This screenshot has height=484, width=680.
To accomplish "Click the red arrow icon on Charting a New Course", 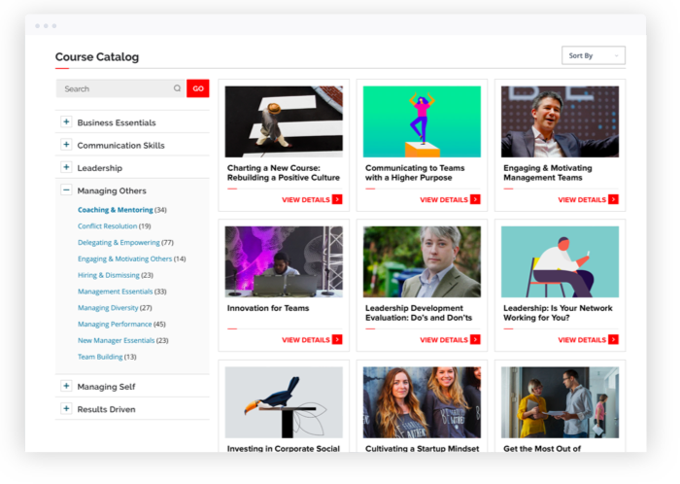I will point(337,199).
